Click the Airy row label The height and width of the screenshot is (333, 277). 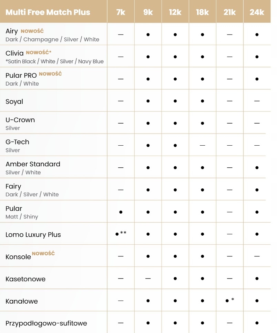(x=12, y=31)
